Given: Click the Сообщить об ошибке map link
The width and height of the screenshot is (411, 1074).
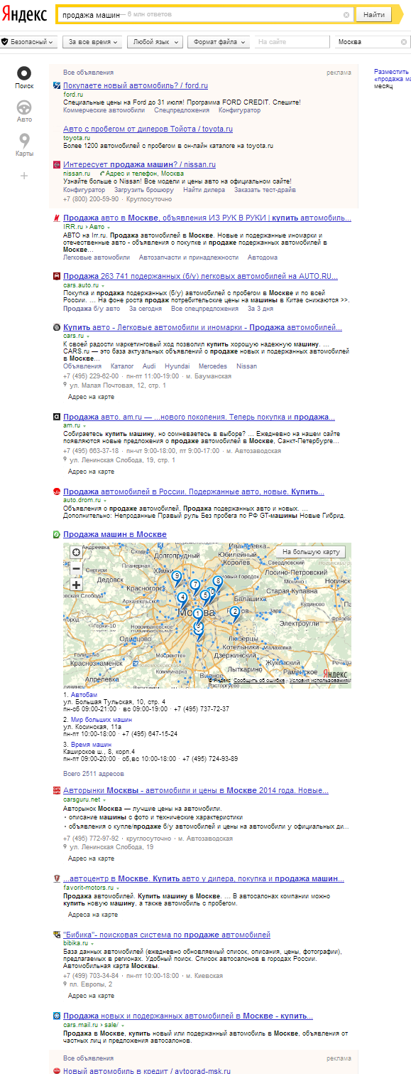Looking at the screenshot, I should (259, 680).
